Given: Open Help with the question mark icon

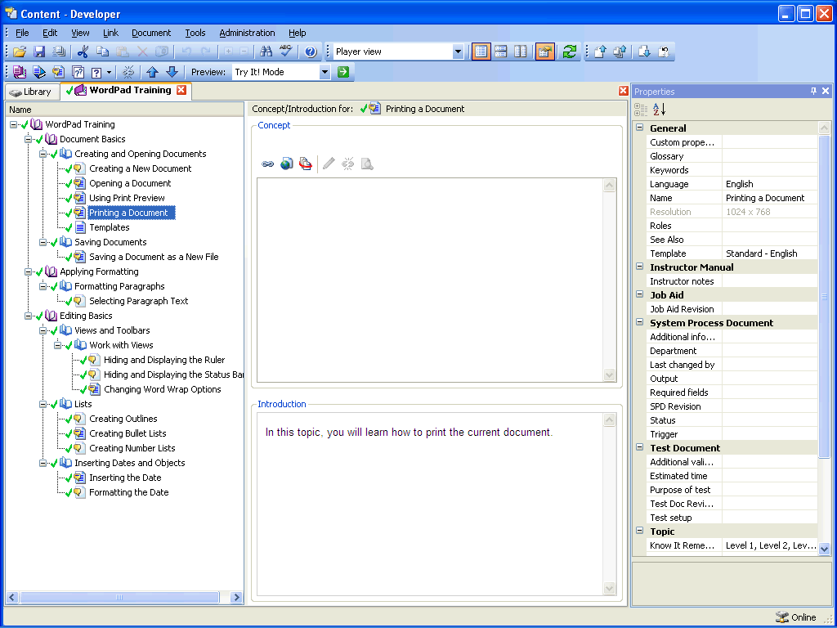Looking at the screenshot, I should 311,52.
